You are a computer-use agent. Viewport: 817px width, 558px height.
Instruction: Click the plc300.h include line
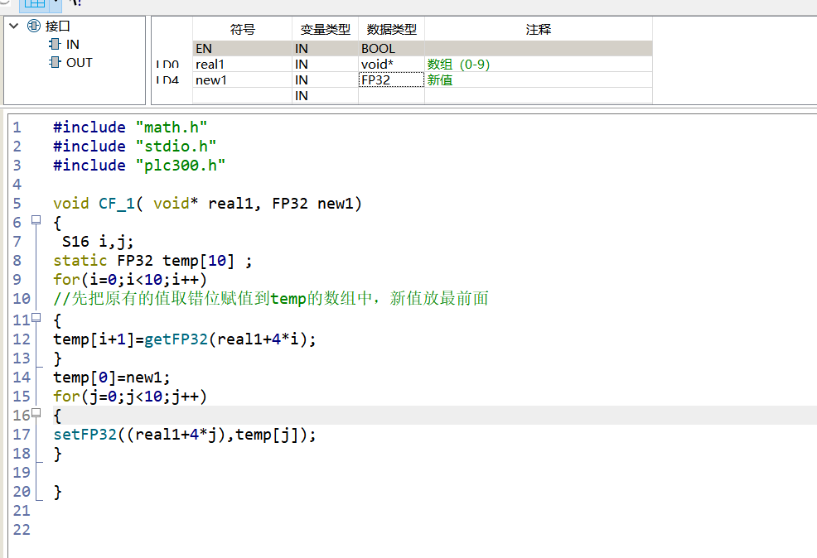[139, 166]
